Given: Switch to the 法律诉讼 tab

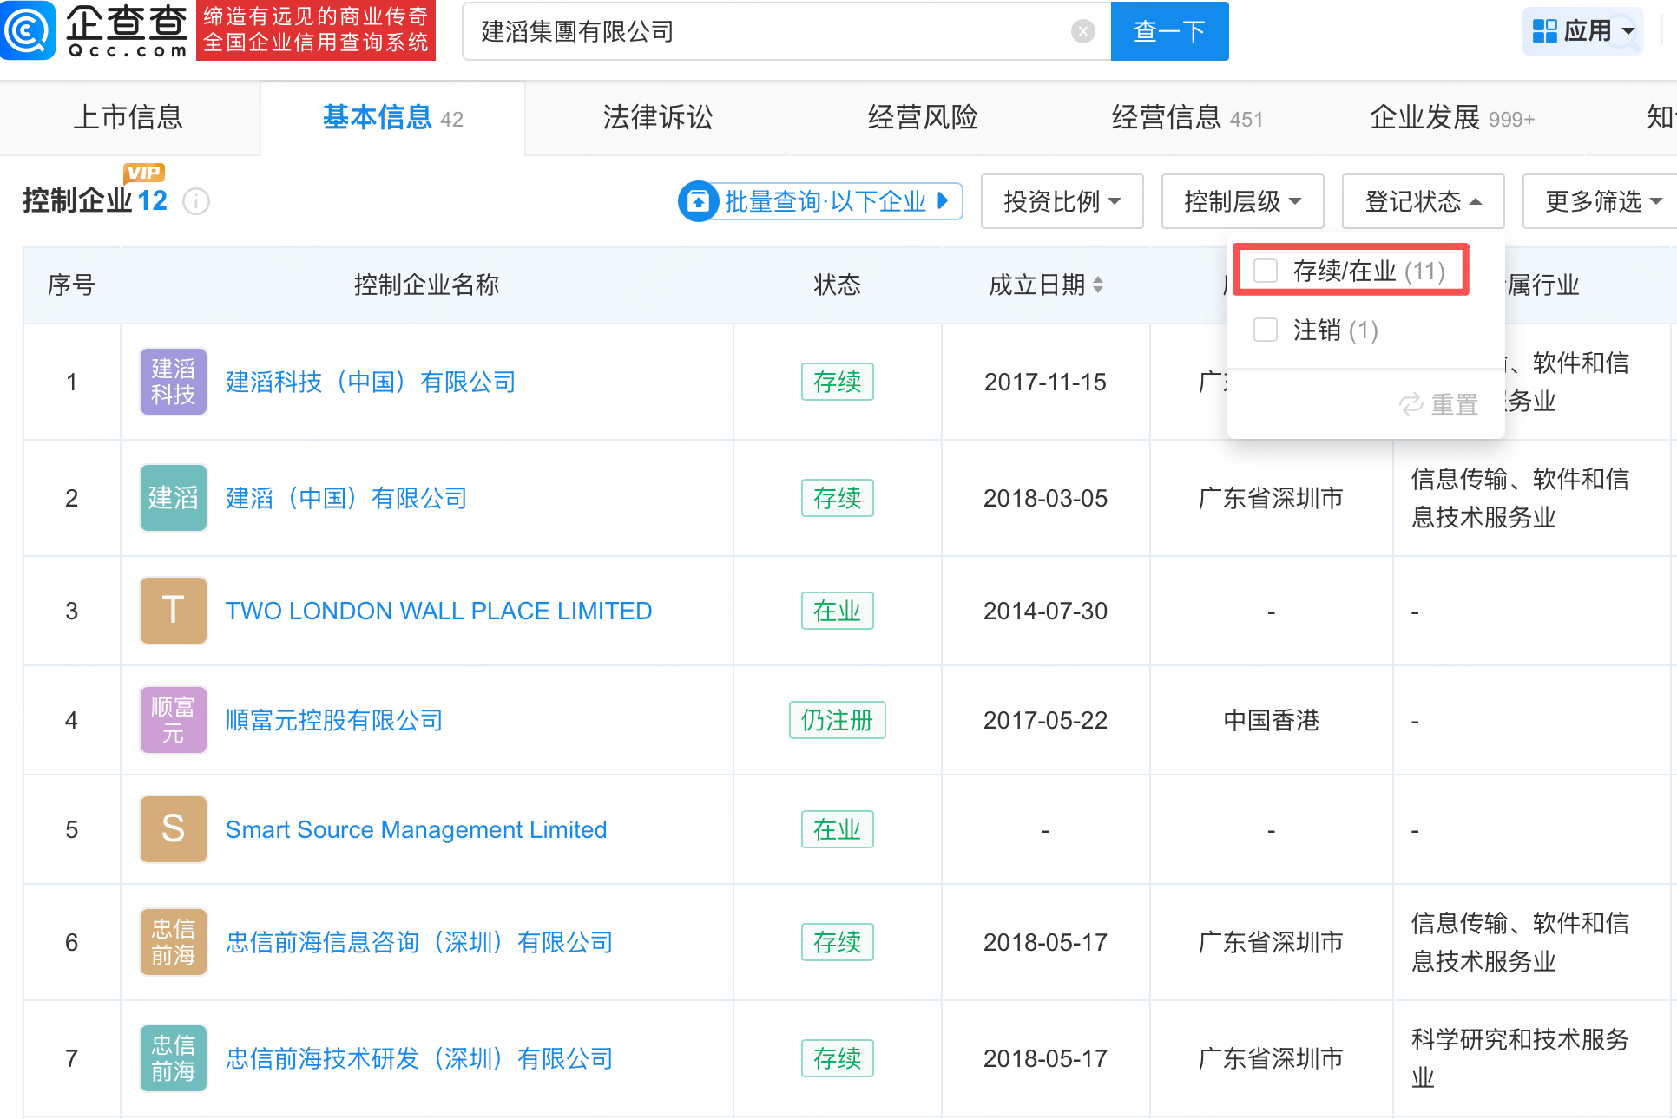Looking at the screenshot, I should tap(658, 117).
